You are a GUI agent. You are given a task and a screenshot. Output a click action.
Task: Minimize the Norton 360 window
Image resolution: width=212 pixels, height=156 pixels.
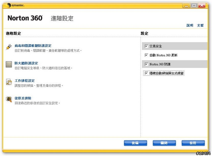186,6
